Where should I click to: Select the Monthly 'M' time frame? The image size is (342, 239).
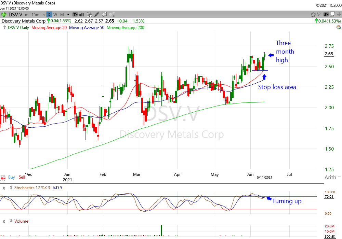pos(62,15)
